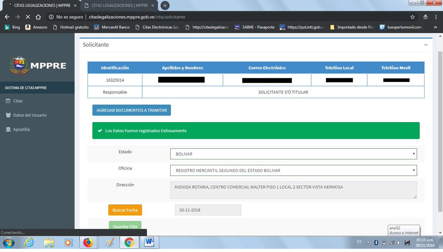This screenshot has width=443, height=252.
Task: Go back with browser back arrow
Action: 7,17
